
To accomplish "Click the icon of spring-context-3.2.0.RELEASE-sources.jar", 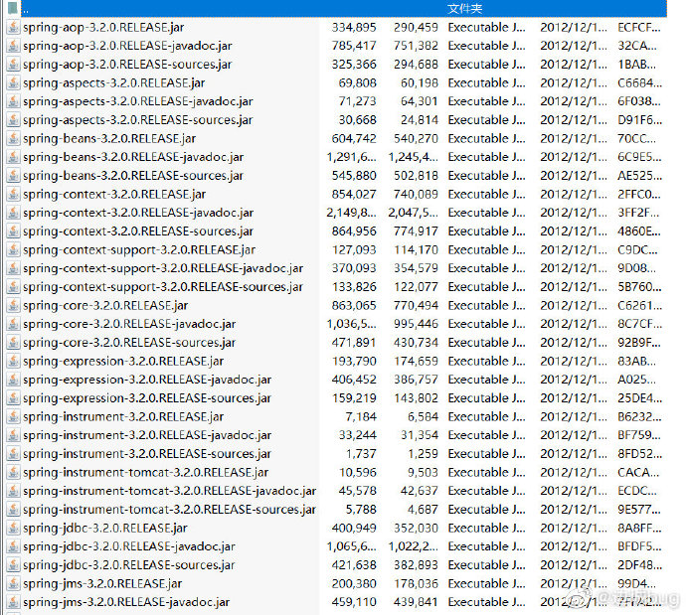I will (14, 231).
